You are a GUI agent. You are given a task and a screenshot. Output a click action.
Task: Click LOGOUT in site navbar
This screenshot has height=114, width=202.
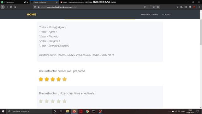[x=167, y=15]
